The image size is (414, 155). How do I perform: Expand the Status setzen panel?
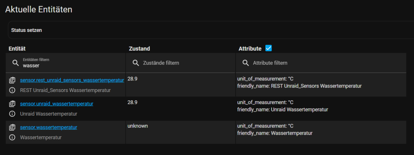click(211, 30)
